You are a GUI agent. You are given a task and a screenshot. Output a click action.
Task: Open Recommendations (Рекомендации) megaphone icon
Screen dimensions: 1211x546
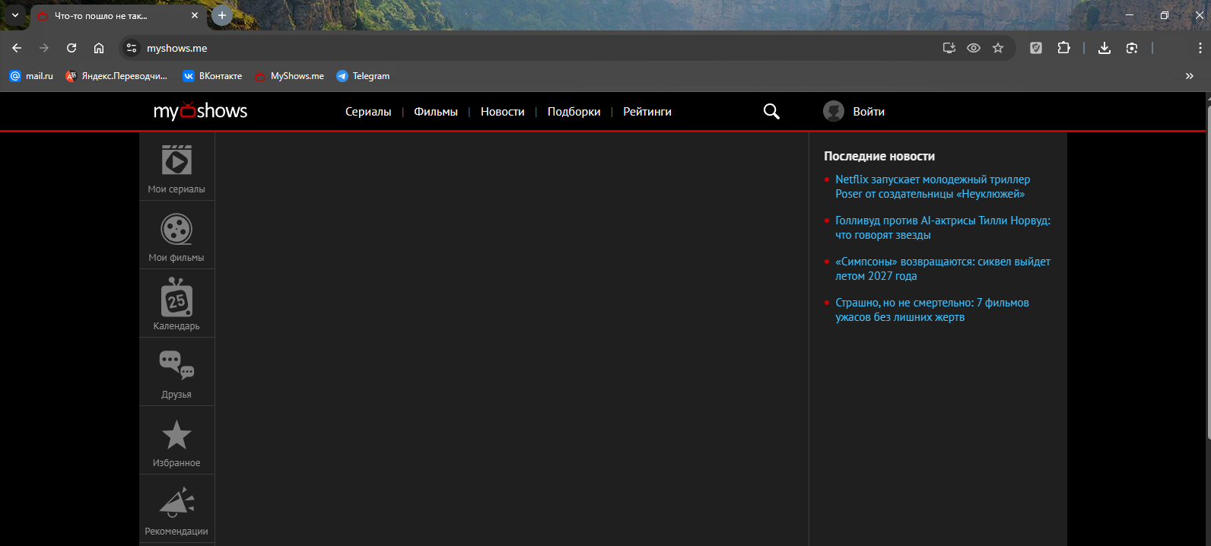[x=176, y=503]
